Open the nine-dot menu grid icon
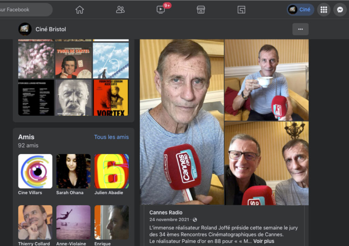Image resolution: width=349 pixels, height=246 pixels. 324,10
